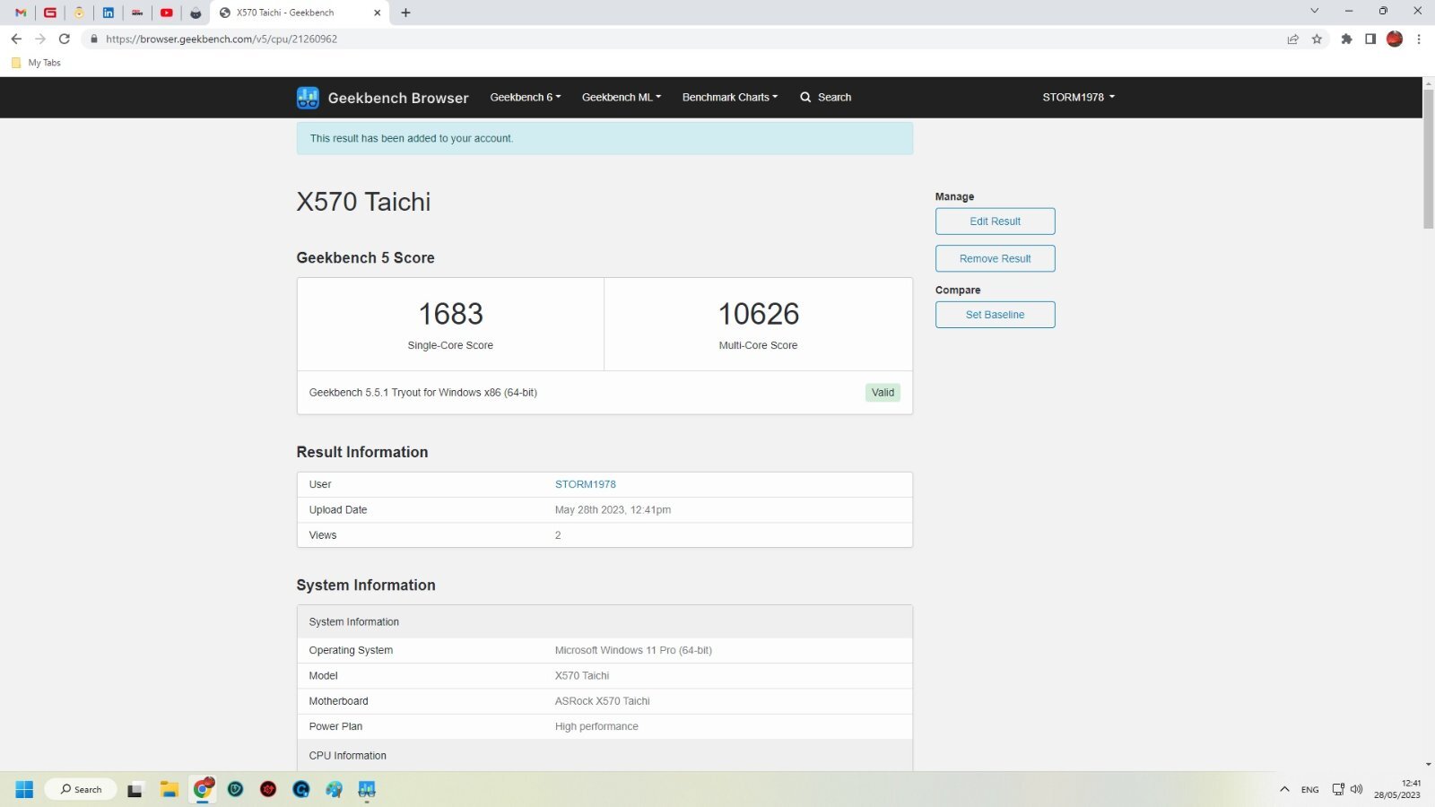This screenshot has width=1435, height=807.
Task: Show hidden system tray icons
Action: 1284,789
